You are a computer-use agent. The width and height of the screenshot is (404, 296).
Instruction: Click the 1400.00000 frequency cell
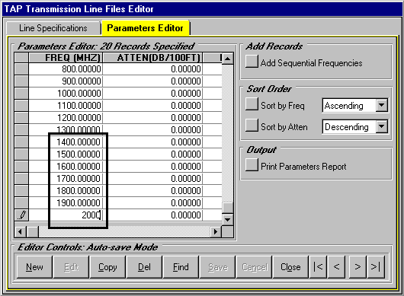(x=66, y=142)
